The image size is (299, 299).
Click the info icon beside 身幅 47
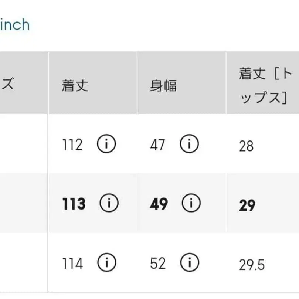point(189,144)
